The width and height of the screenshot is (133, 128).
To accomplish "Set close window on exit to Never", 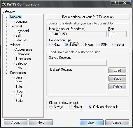I will 71,107.
